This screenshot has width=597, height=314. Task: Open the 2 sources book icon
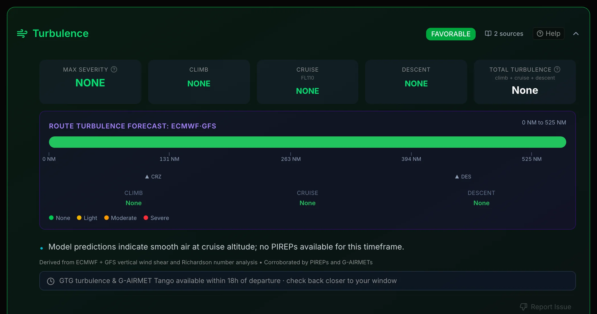pyautogui.click(x=488, y=34)
